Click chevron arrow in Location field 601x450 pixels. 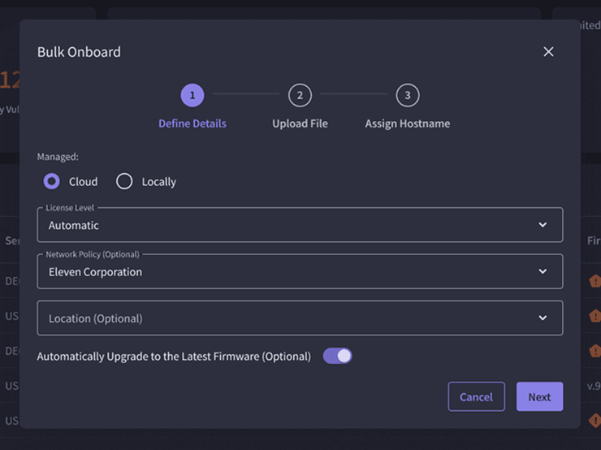[543, 318]
